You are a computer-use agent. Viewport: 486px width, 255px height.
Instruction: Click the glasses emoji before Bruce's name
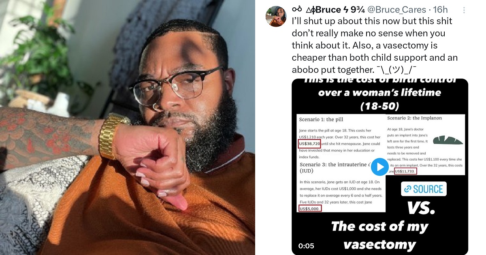(297, 9)
